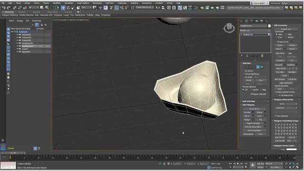Activate the Select and Move tool
304x171 pixels.
pos(63,8)
